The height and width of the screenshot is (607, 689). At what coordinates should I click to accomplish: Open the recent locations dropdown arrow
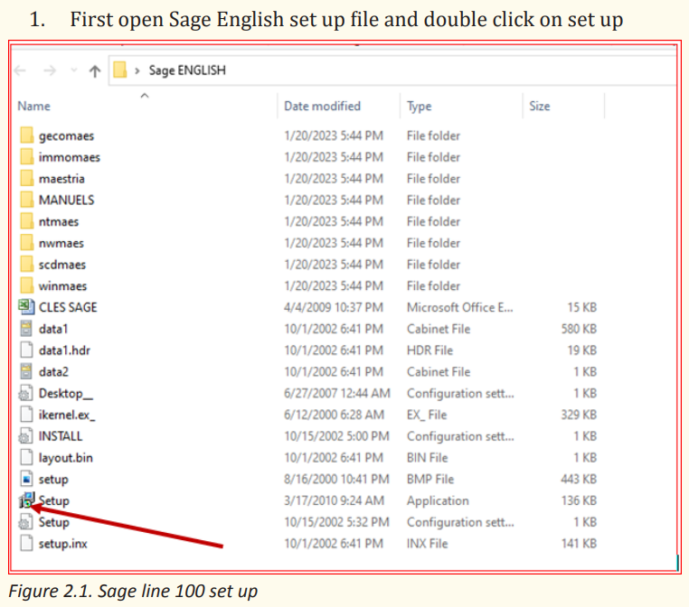pyautogui.click(x=74, y=70)
